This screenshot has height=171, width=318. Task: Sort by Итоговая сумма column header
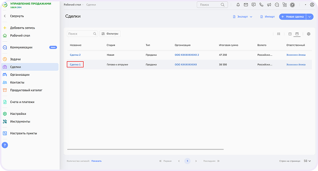(229, 45)
